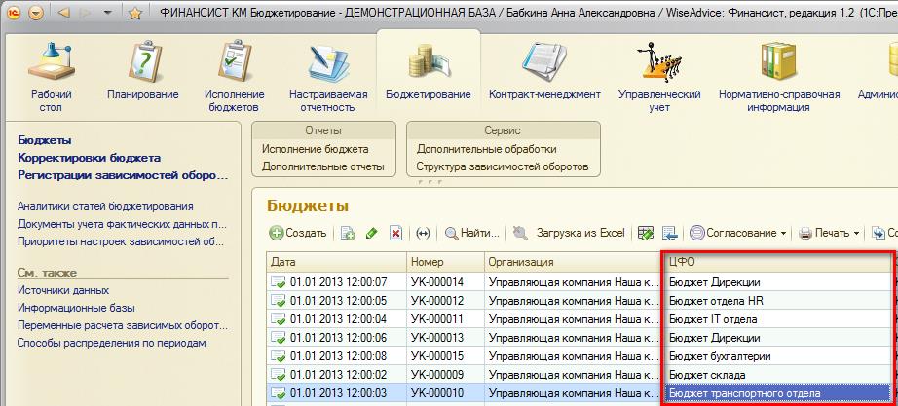Click the Бюджет транспортного отдела cell
Image resolution: width=898 pixels, height=406 pixels.
[x=778, y=393]
